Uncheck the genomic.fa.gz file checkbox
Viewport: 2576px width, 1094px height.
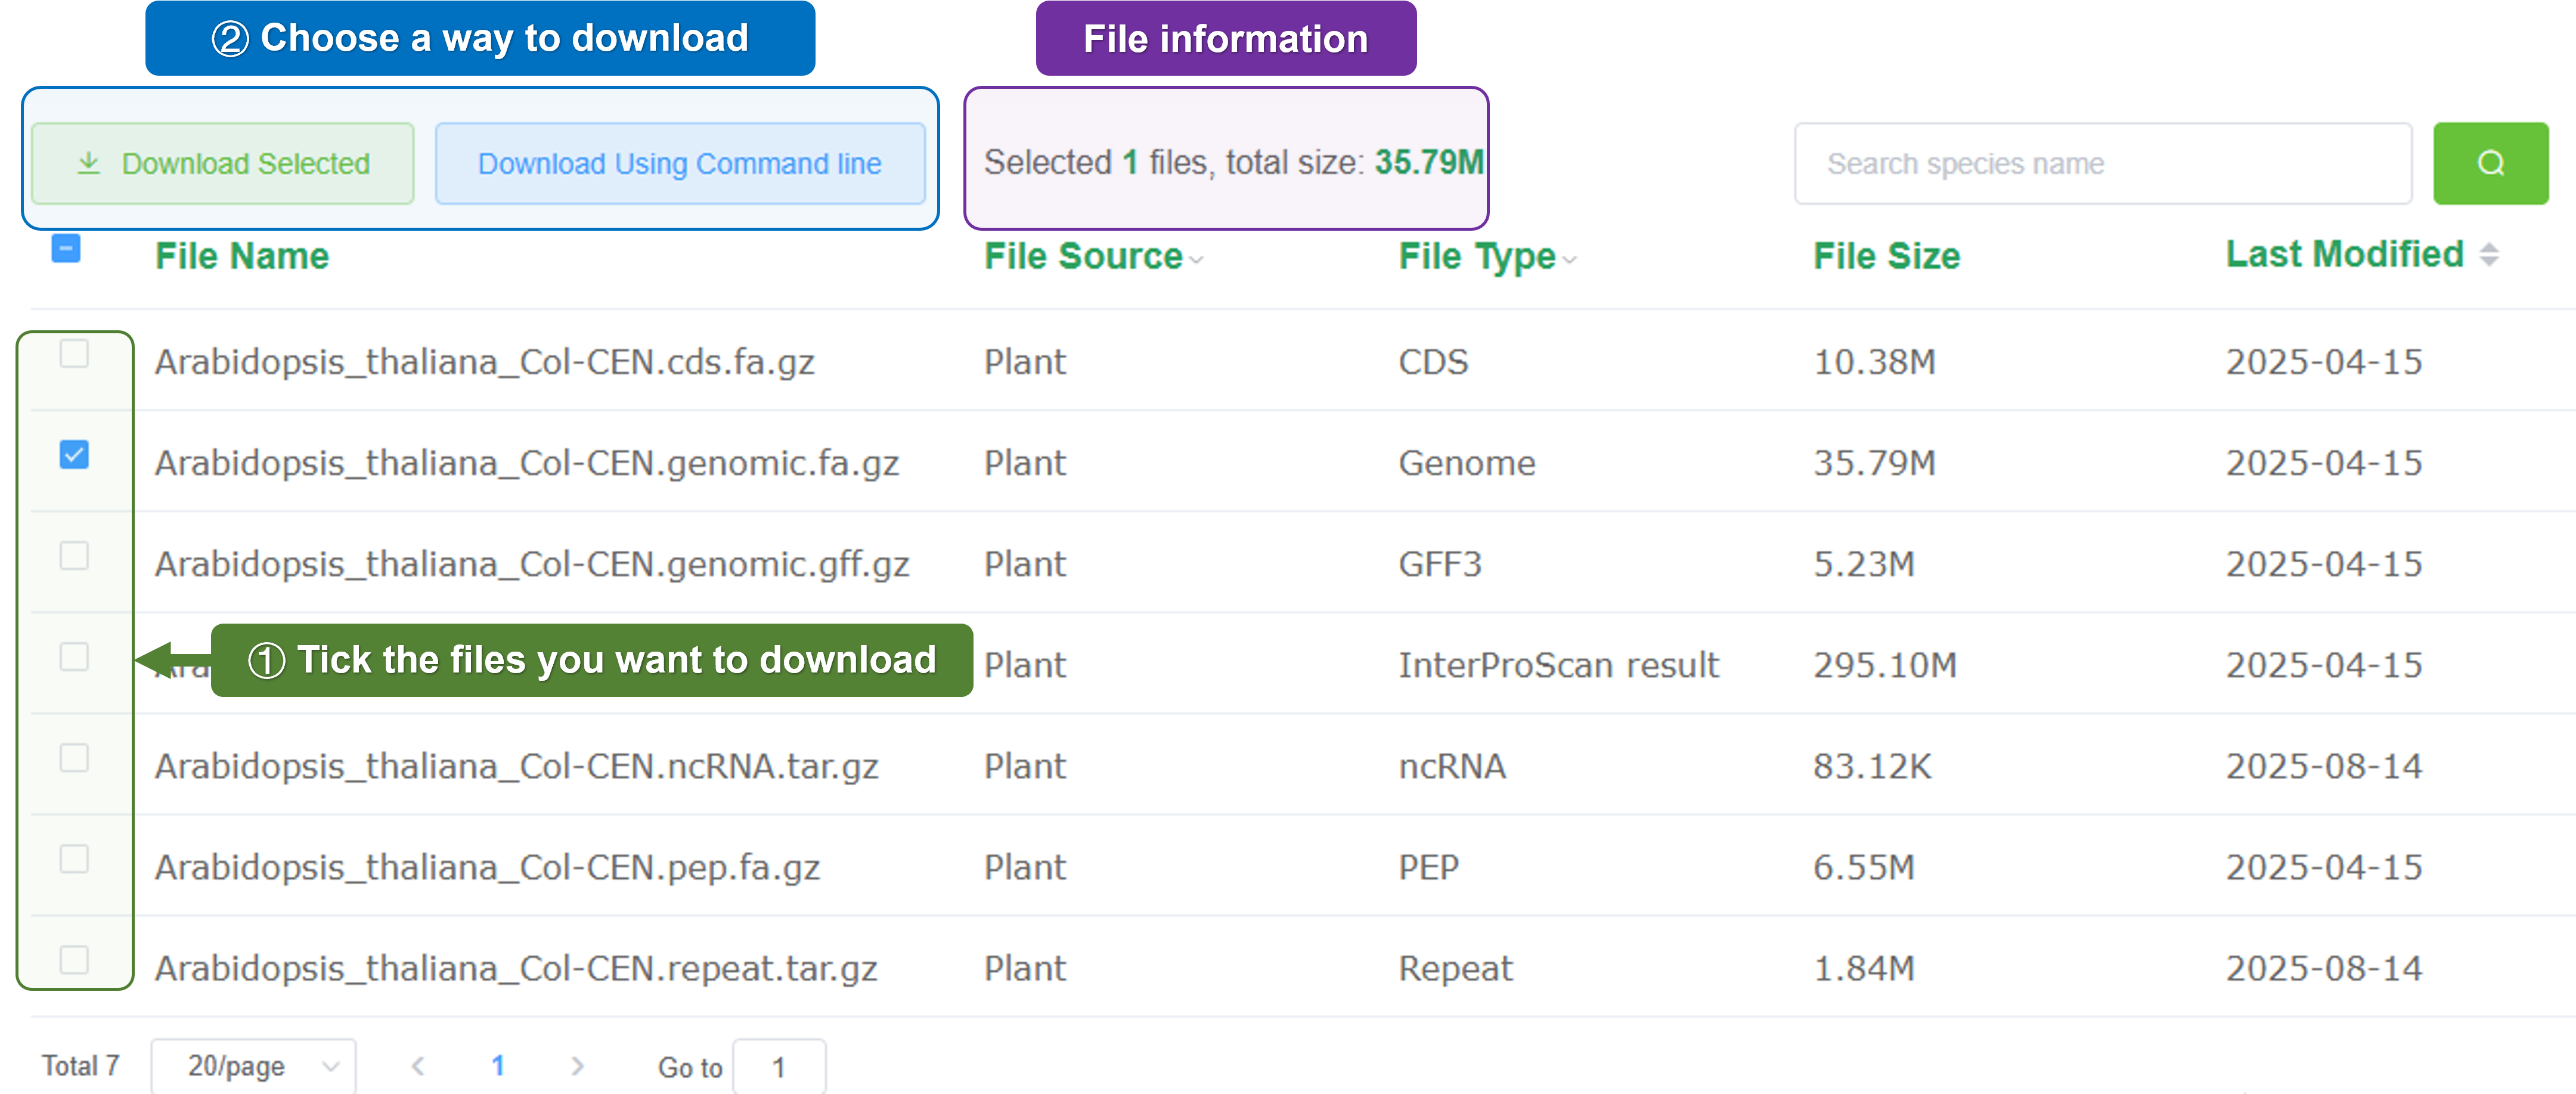[x=74, y=455]
